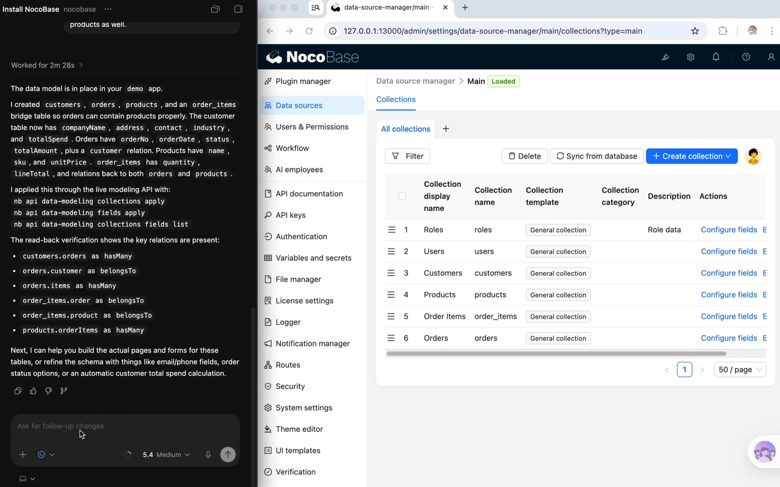Image resolution: width=780 pixels, height=487 pixels.
Task: Bookmark this page with the star icon
Action: tap(695, 31)
